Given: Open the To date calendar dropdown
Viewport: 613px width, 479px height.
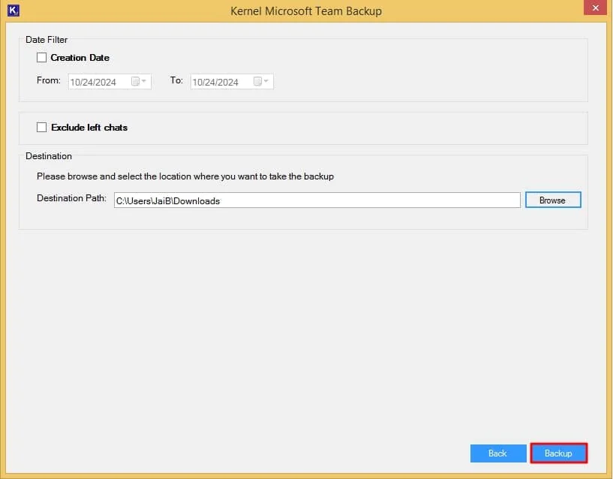Looking at the screenshot, I should click(261, 81).
